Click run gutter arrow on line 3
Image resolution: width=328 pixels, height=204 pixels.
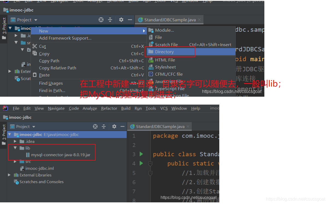141,154
